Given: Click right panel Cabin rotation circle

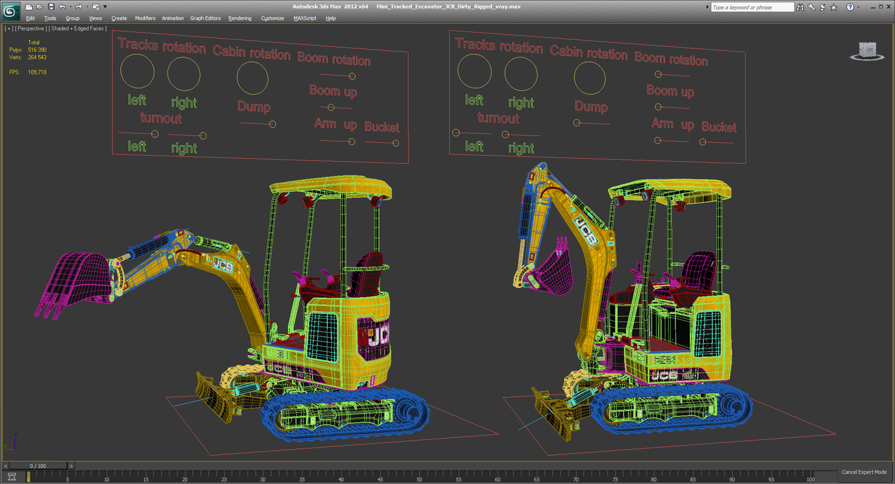Looking at the screenshot, I should [590, 79].
